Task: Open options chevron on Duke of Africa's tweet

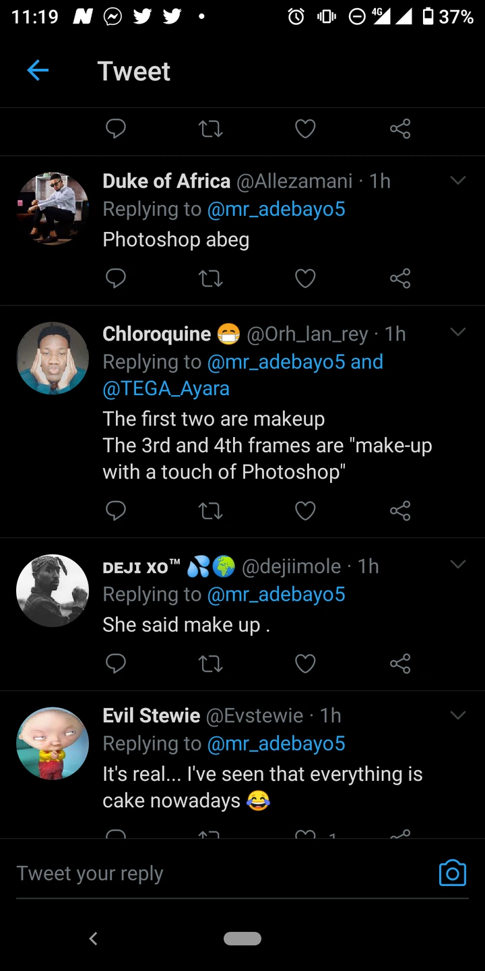Action: [458, 181]
